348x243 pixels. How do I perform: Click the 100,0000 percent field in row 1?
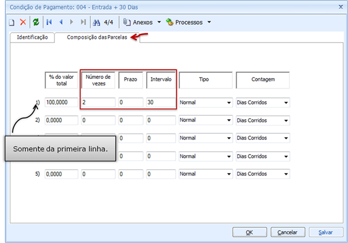(61, 102)
